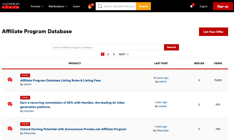234x140 pixels.
Task: Click the List Your Offer button
Action: click(213, 32)
